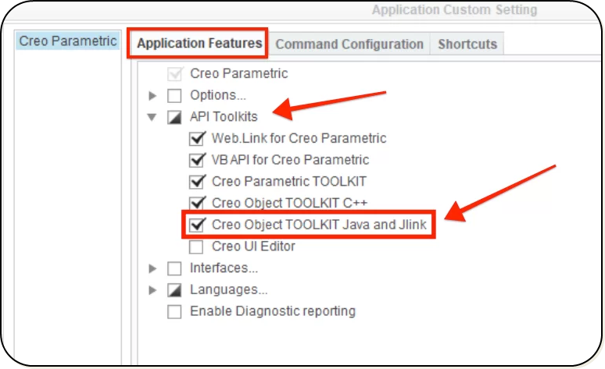
Task: Uncheck Creo Object TOOLKIT C++ checkbox
Action: (x=196, y=204)
